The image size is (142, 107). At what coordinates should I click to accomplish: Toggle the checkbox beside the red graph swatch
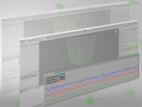click(64, 79)
